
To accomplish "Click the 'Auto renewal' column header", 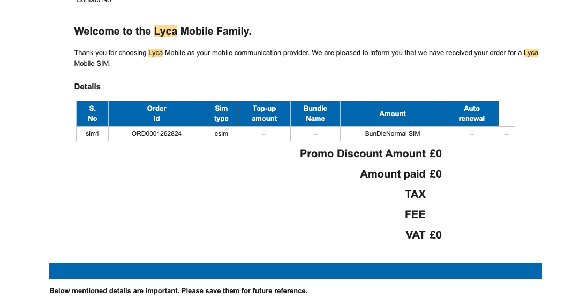I will pyautogui.click(x=472, y=113).
